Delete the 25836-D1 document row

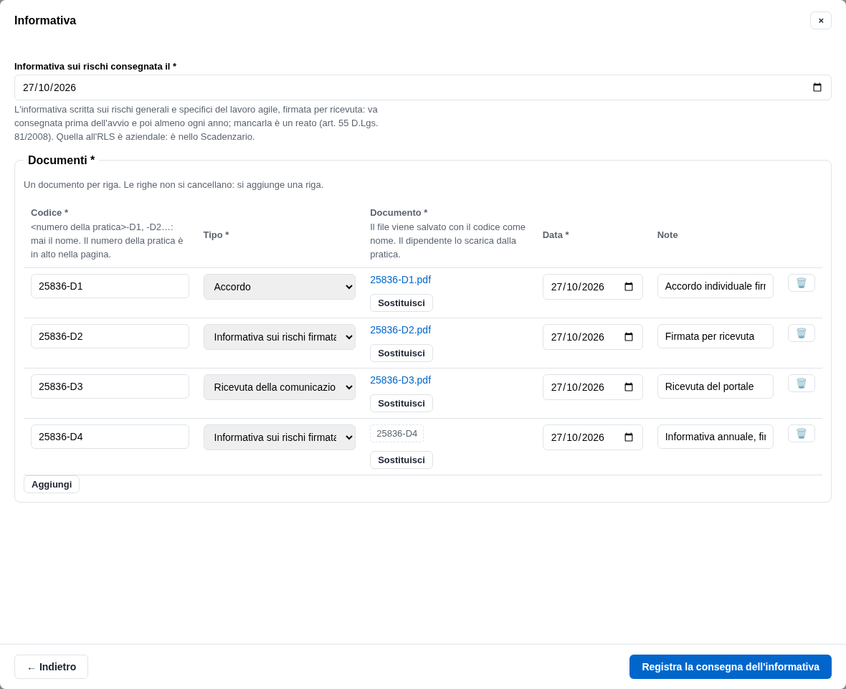pyautogui.click(x=801, y=282)
